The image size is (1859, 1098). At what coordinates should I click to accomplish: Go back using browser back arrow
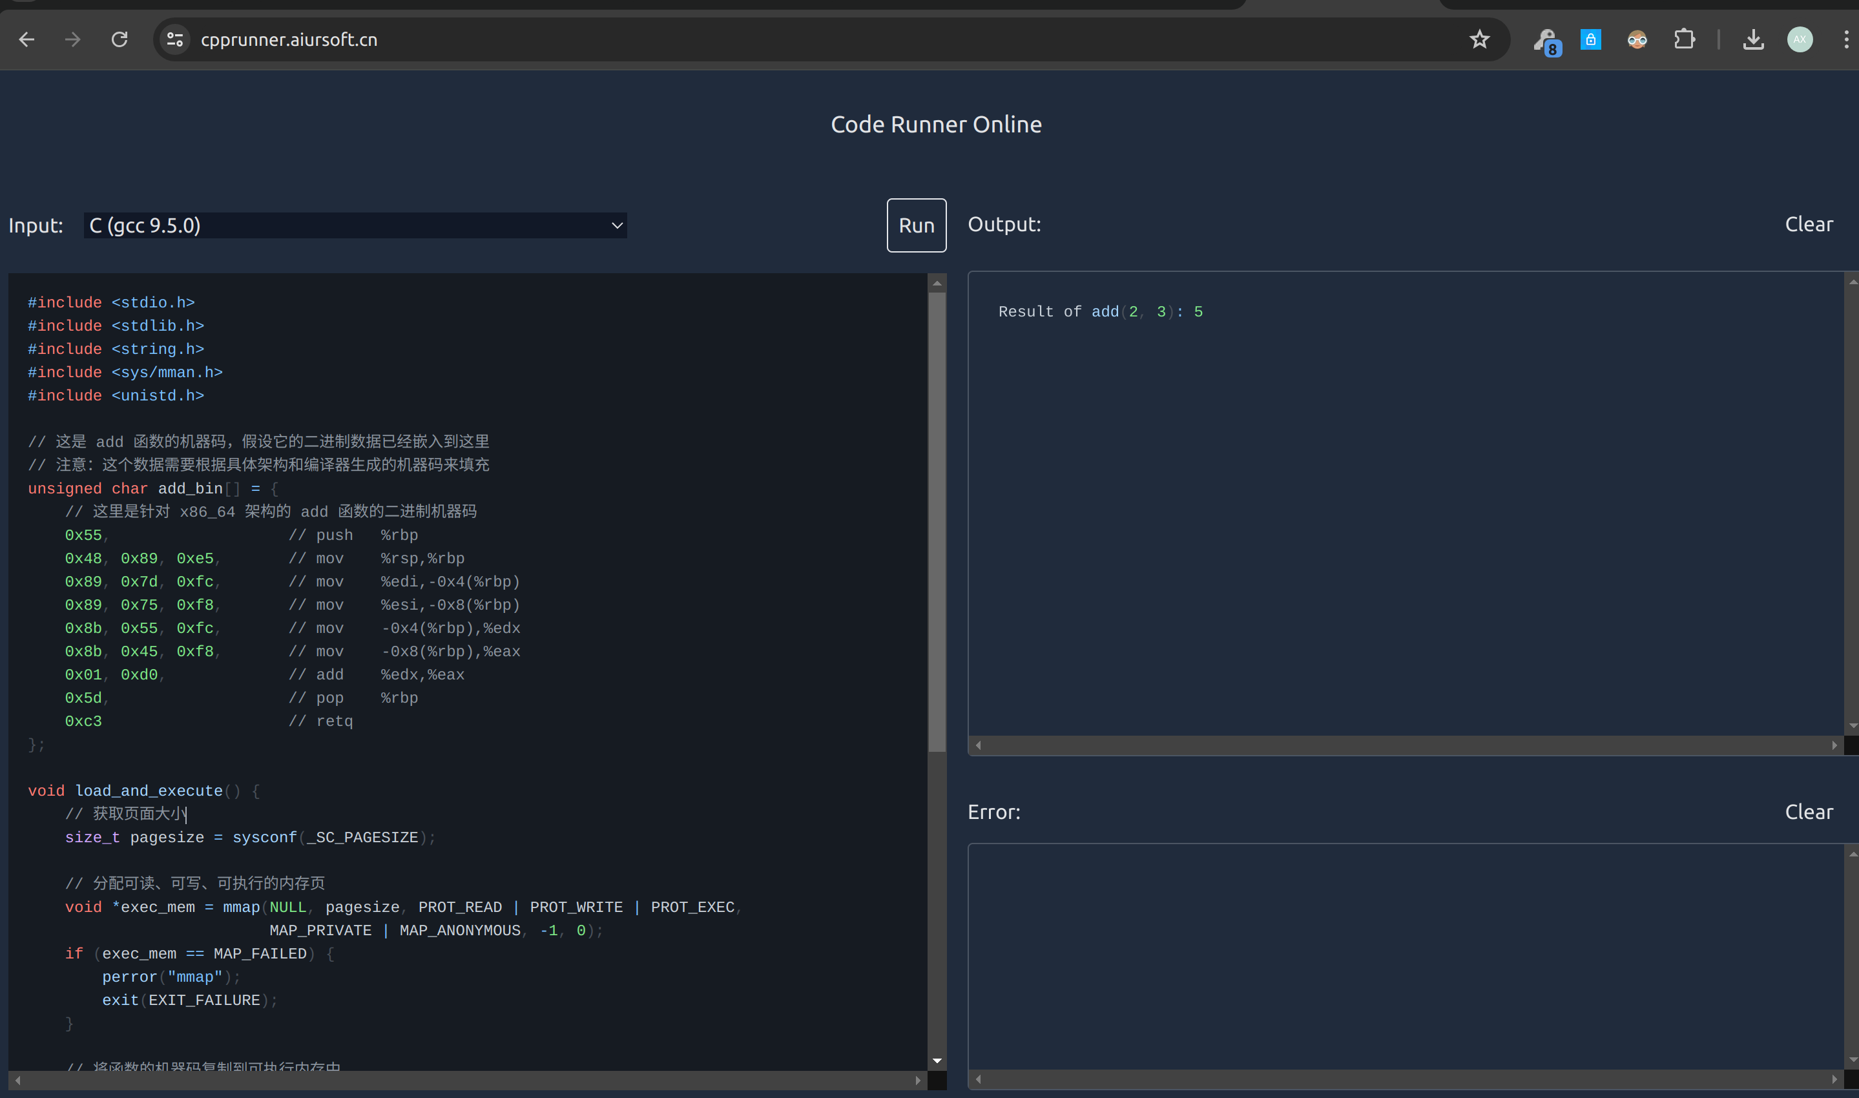26,39
